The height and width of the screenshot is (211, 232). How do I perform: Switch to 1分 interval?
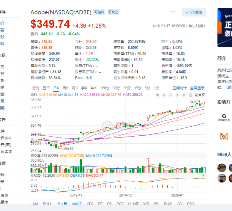coord(156,88)
